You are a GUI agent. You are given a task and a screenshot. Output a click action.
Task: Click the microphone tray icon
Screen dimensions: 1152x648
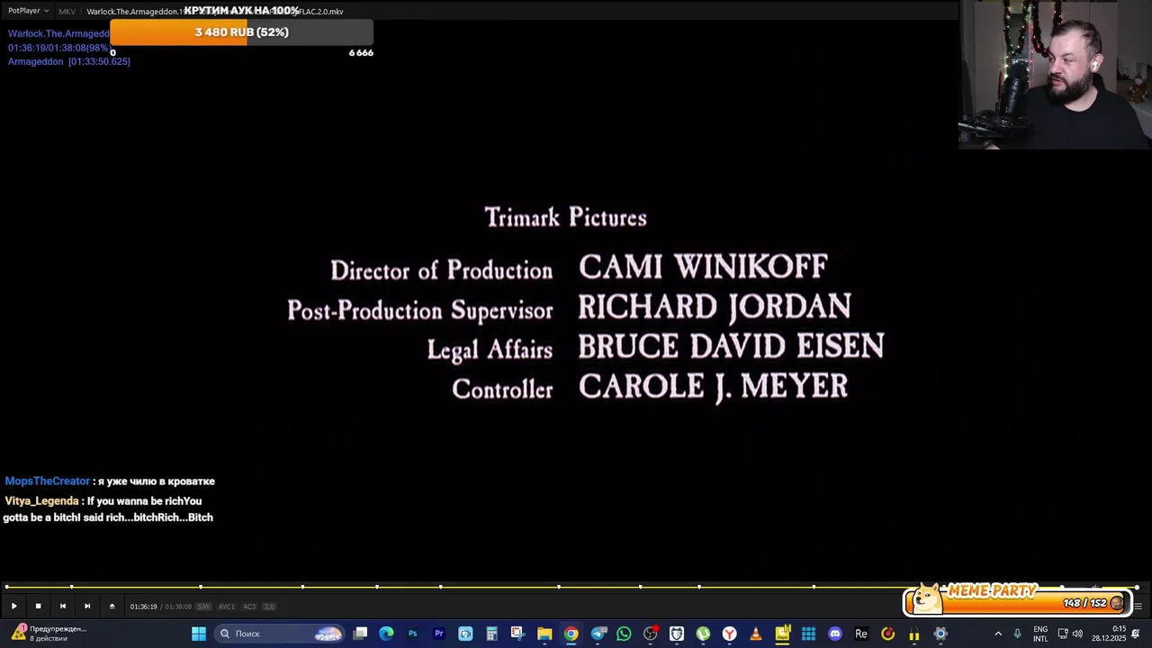[1017, 634]
